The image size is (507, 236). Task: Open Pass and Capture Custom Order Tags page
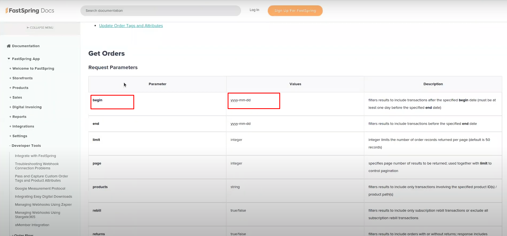point(42,178)
